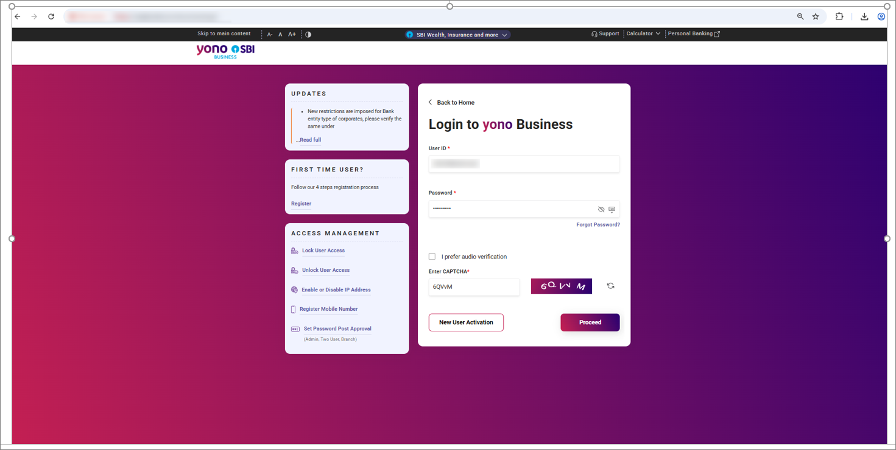This screenshot has width=896, height=450.
Task: Click the Support headset icon
Action: tap(594, 34)
